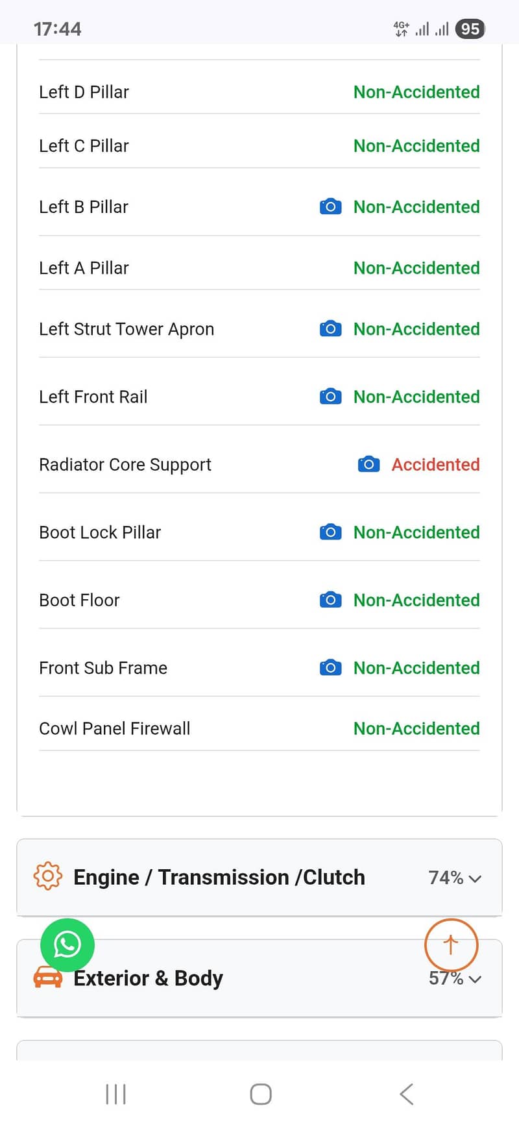Open Front Sub Frame camera photo
This screenshot has height=1125, width=519.
(x=330, y=668)
